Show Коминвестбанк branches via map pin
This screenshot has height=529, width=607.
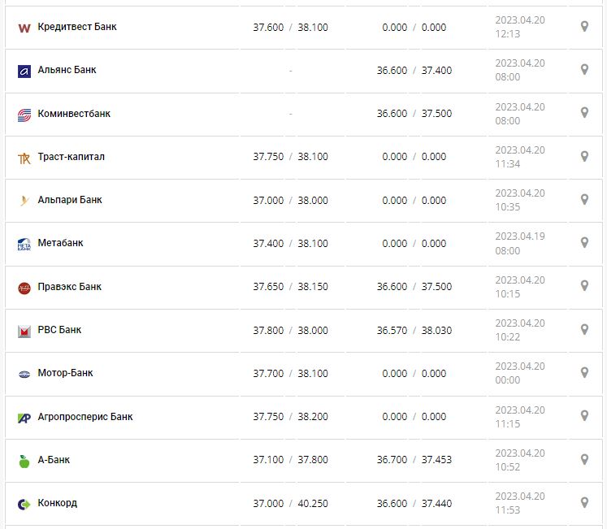pyautogui.click(x=584, y=113)
